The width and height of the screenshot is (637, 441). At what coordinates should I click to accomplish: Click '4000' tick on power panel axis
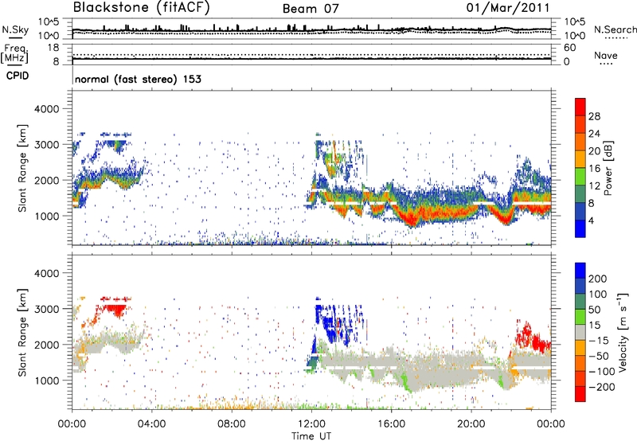click(46, 109)
